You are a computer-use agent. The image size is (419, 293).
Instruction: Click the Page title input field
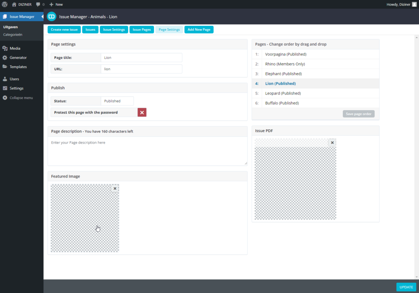point(141,58)
